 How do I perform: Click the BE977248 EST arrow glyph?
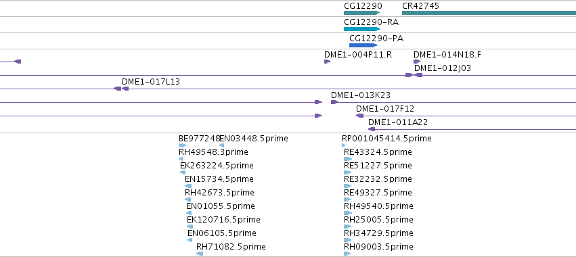183,145
